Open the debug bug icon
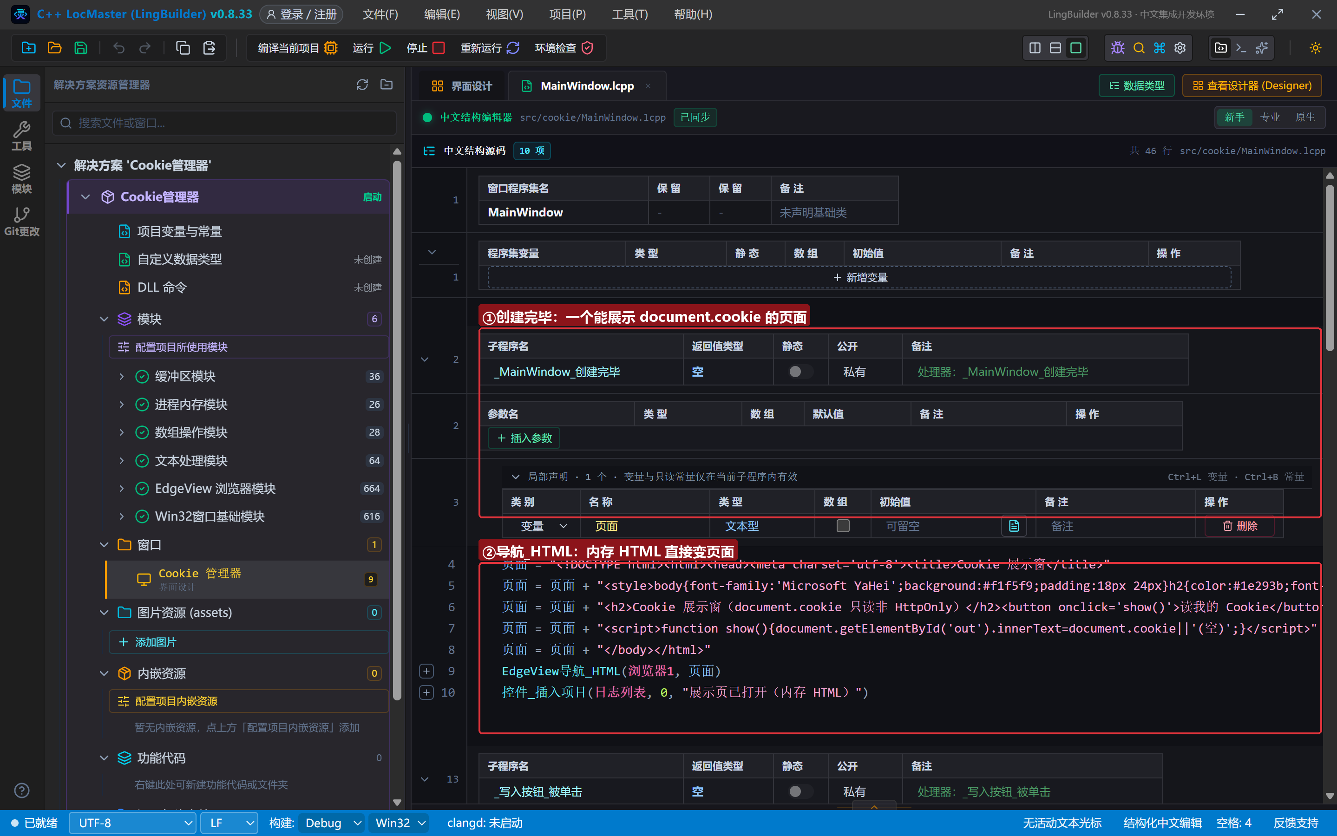Viewport: 1337px width, 836px height. 1117,48
